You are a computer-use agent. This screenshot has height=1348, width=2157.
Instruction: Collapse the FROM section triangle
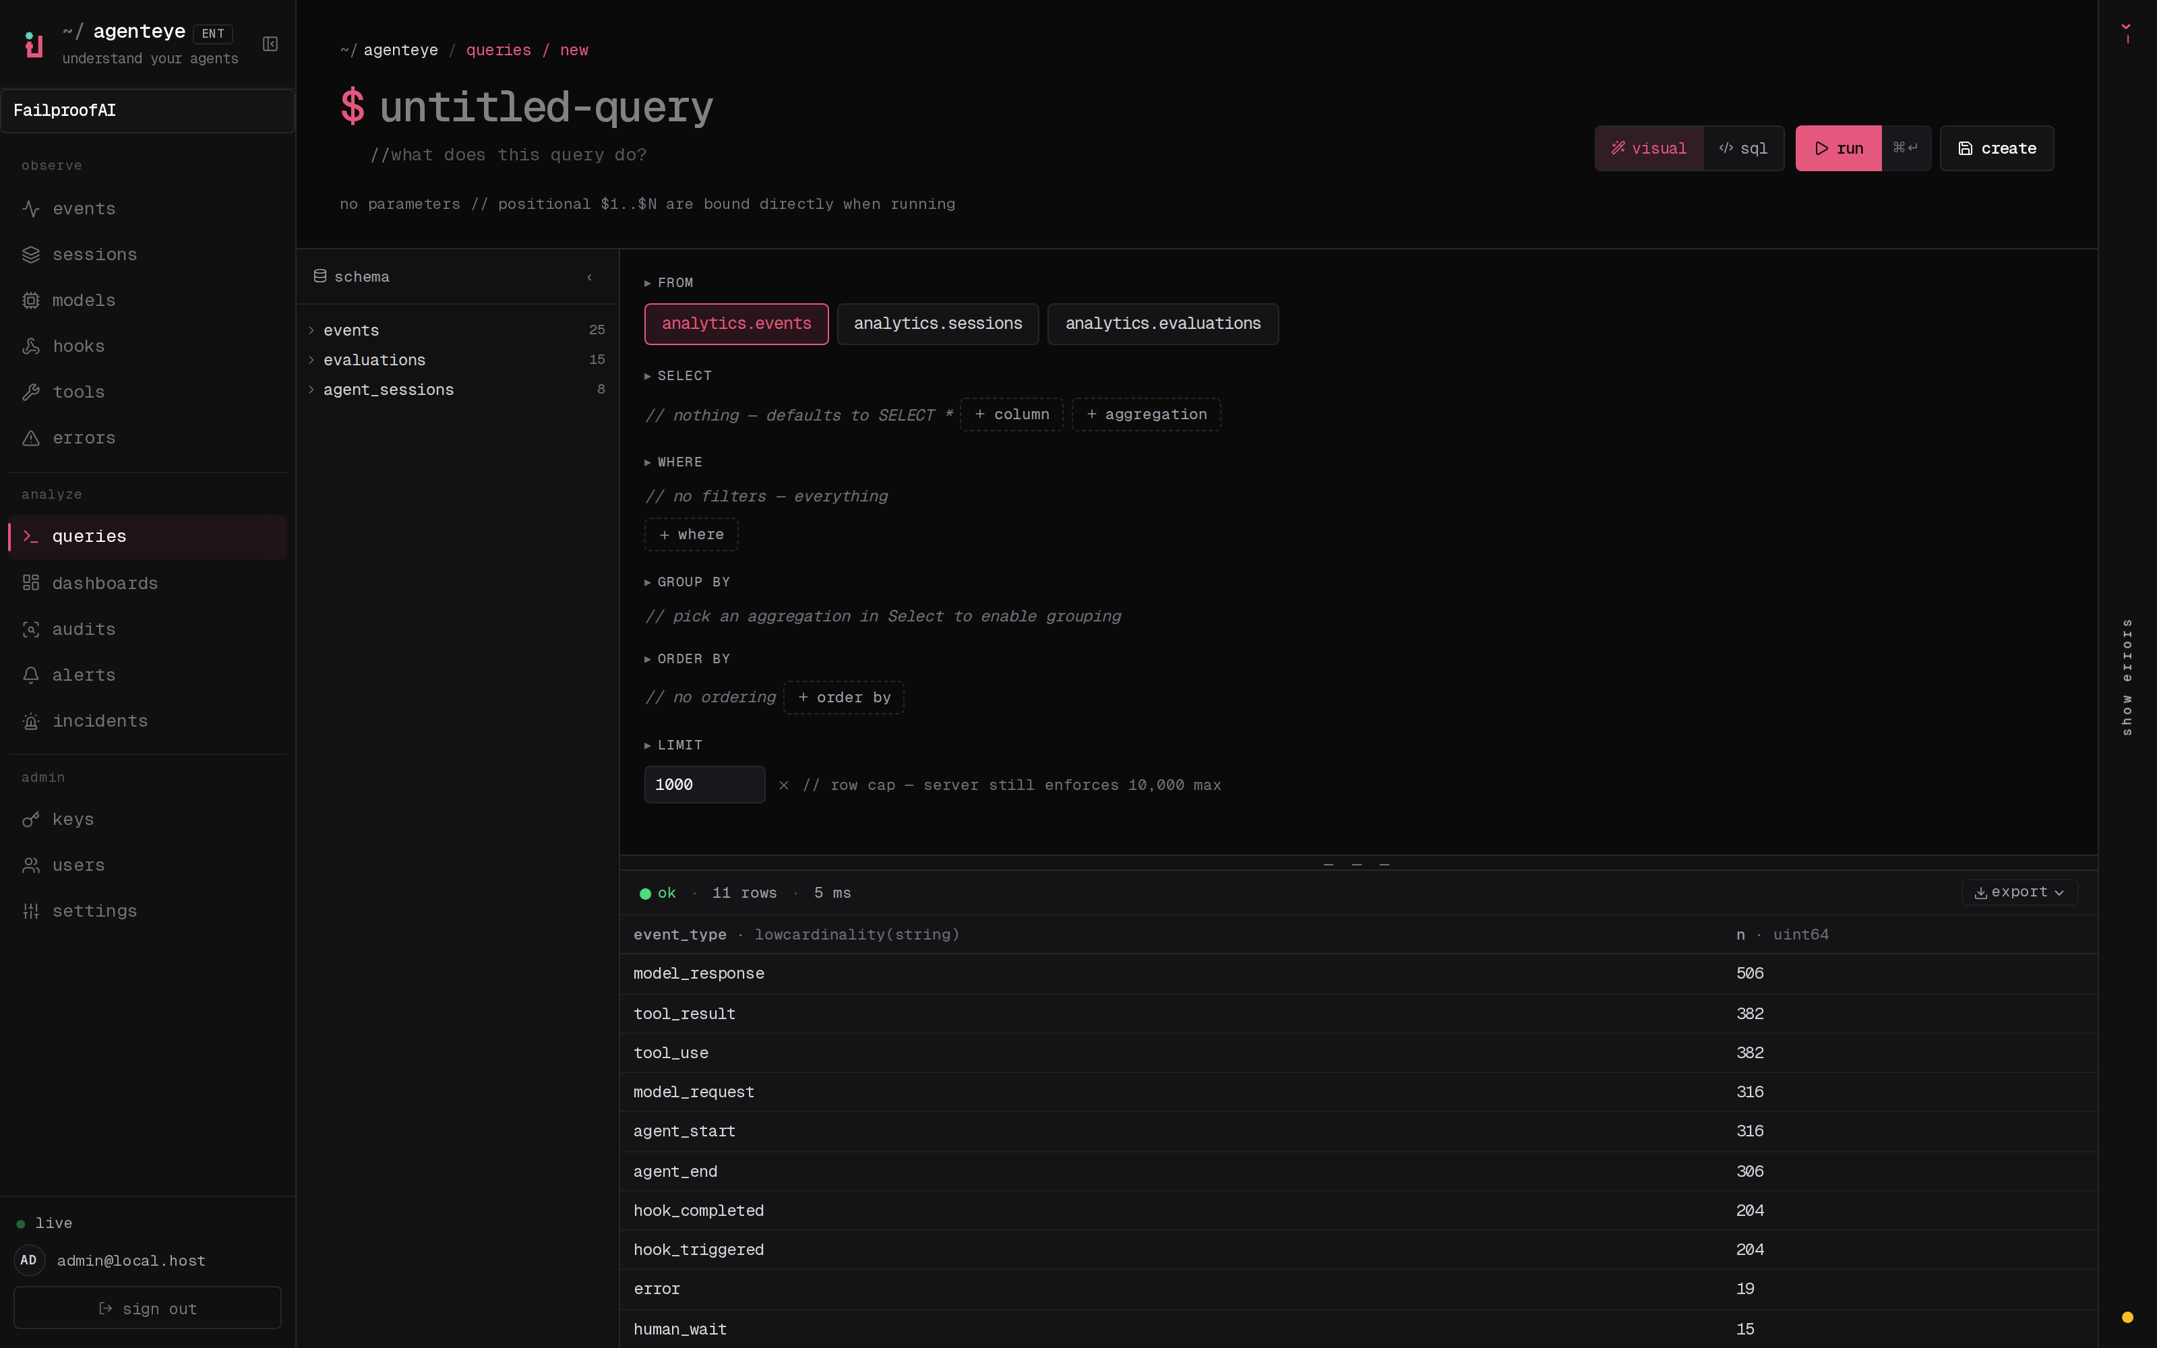pos(648,282)
